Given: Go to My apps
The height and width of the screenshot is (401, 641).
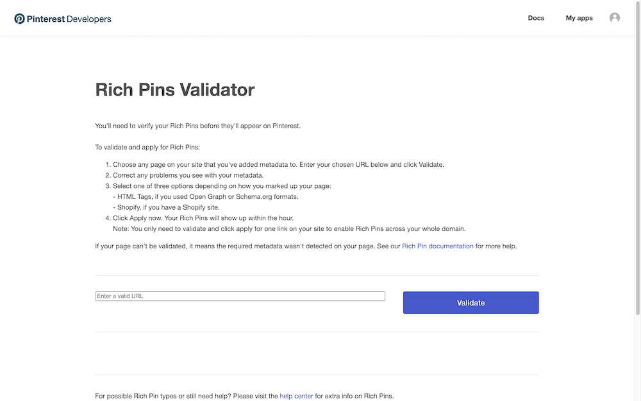Looking at the screenshot, I should (579, 18).
